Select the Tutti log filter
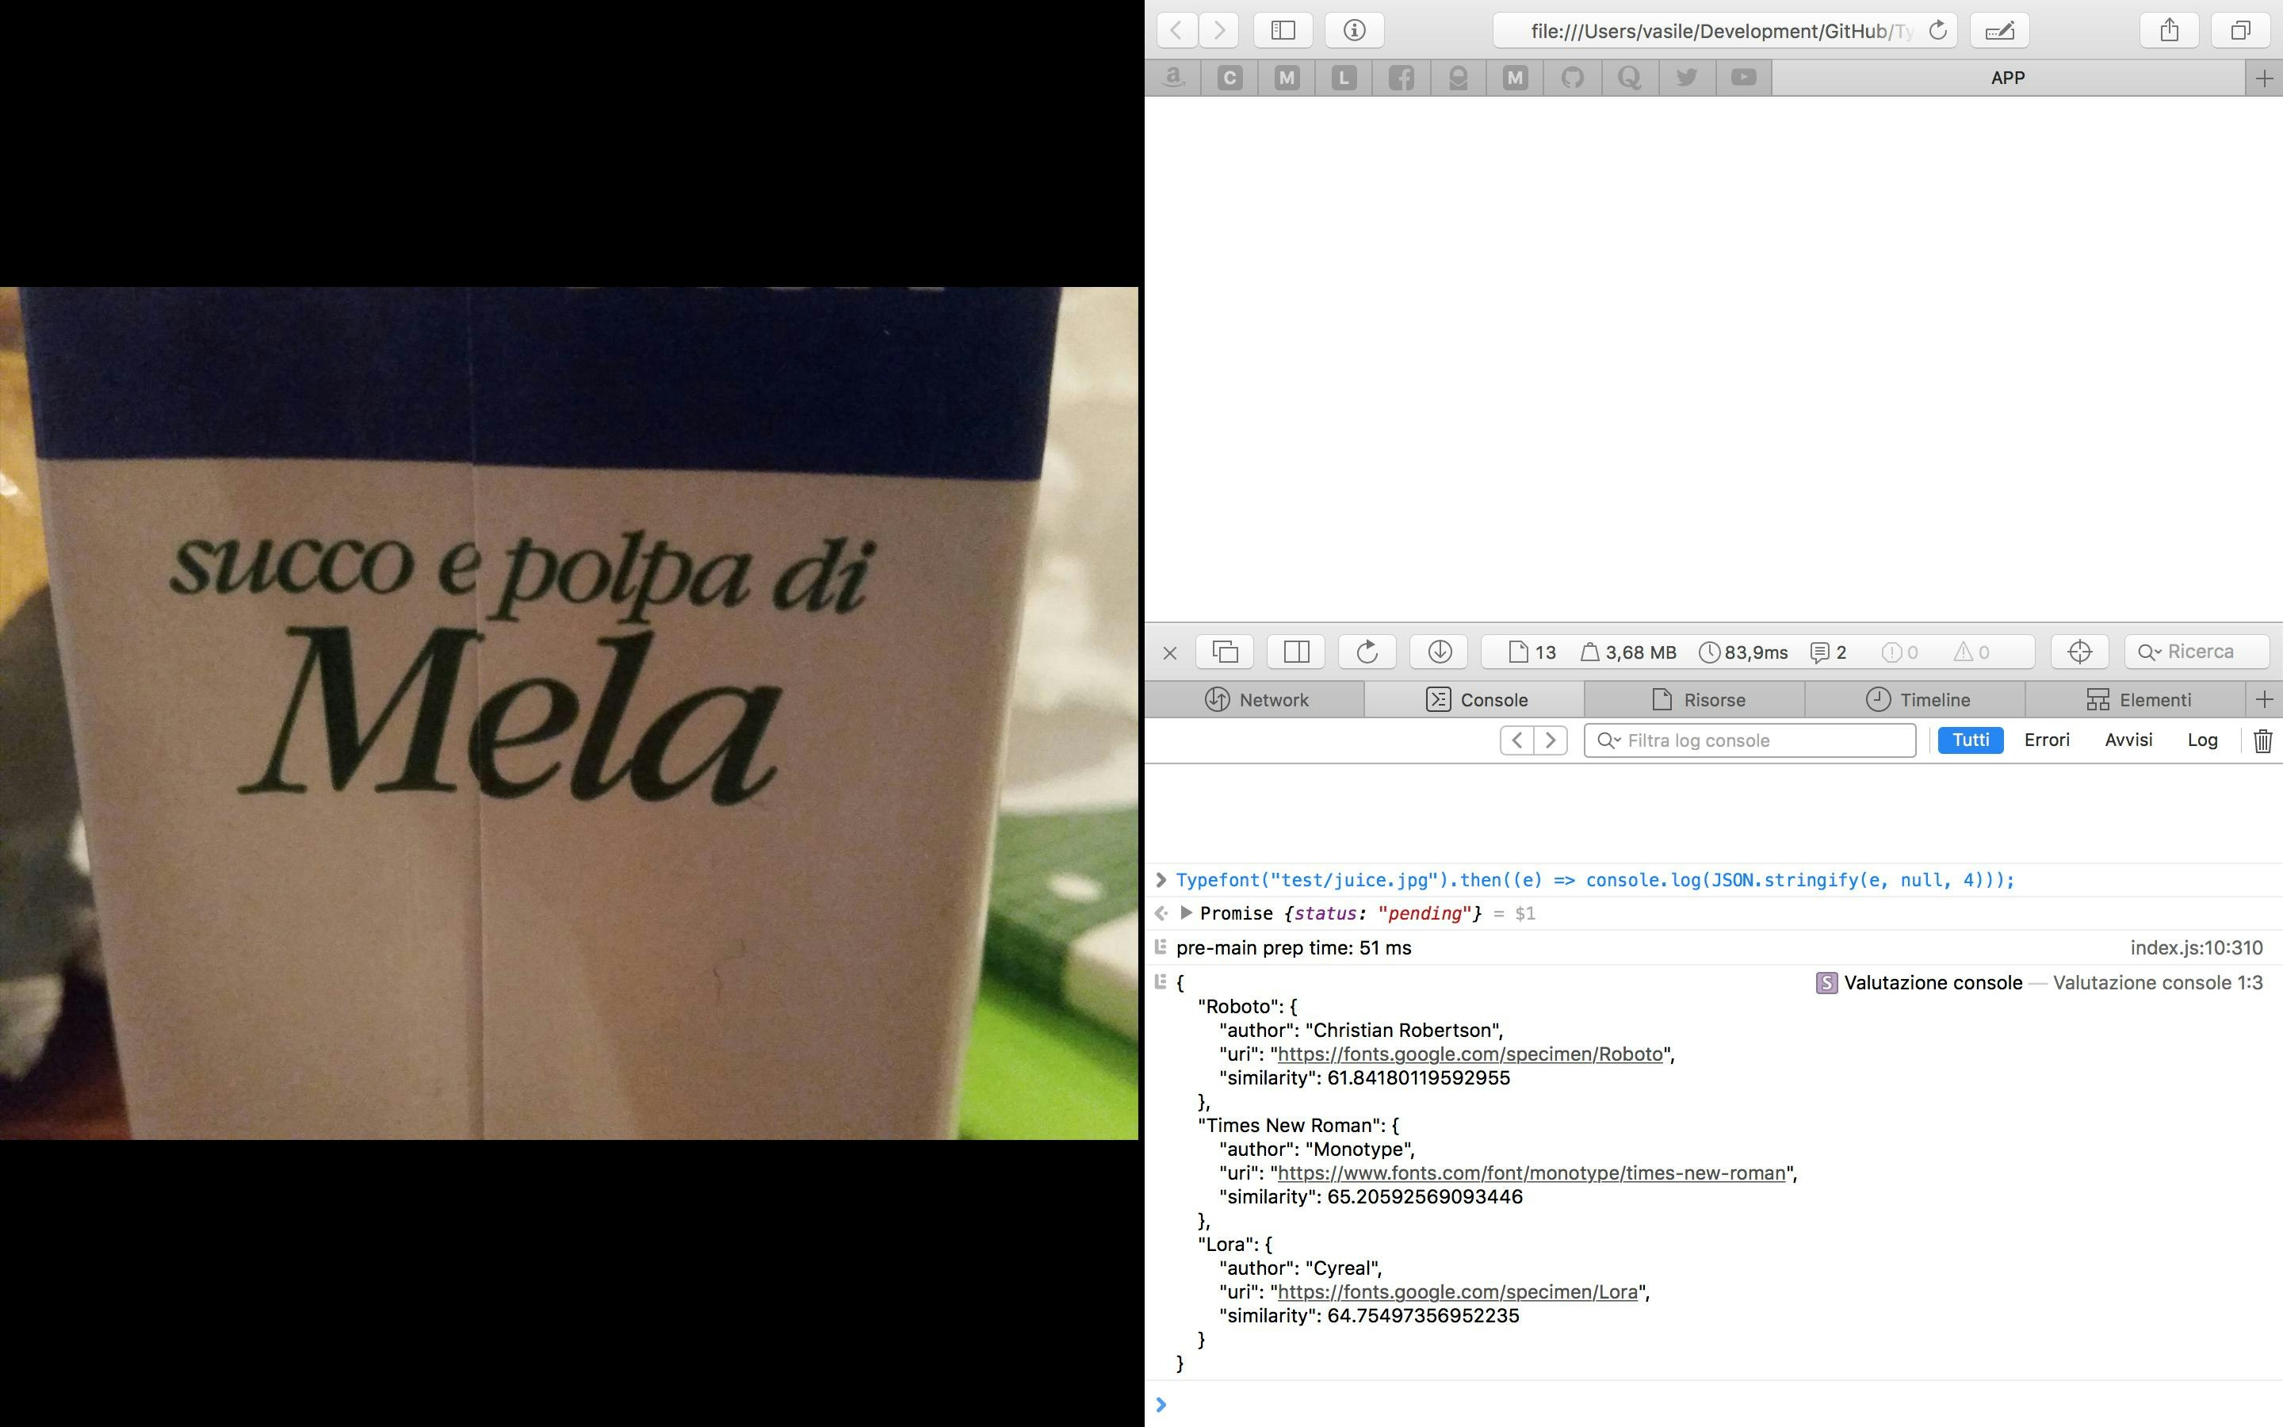Screen dimensions: 2283x1427 (1970, 741)
